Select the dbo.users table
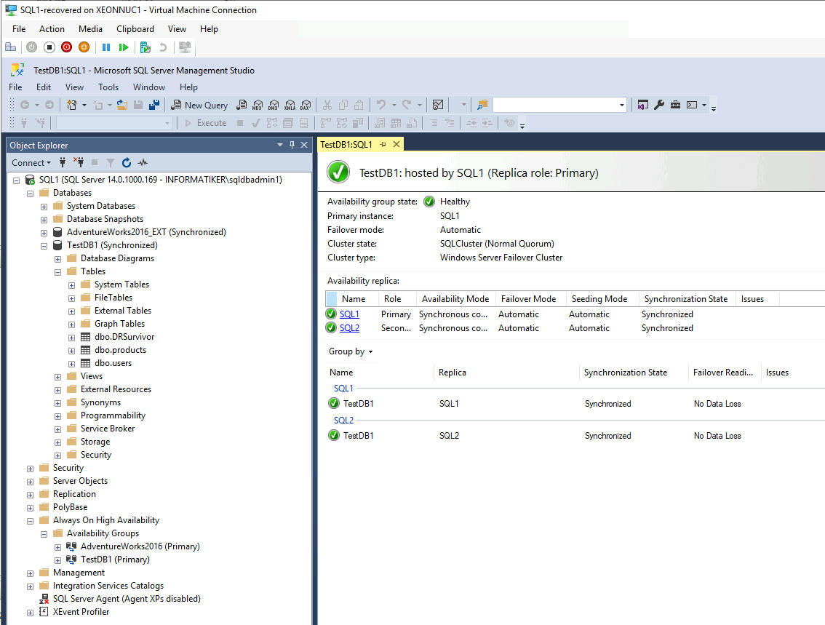The height and width of the screenshot is (625, 825). tap(113, 364)
